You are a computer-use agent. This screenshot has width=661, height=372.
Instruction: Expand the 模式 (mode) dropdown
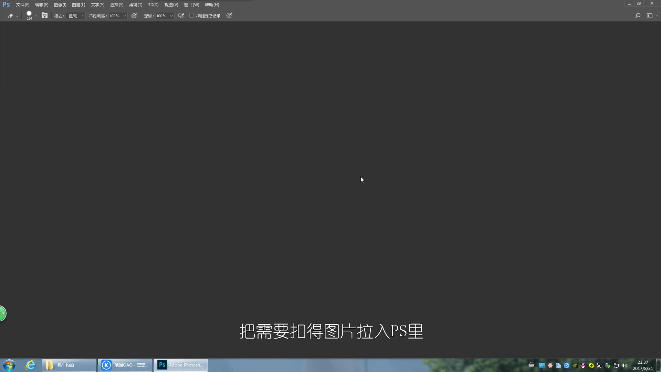coord(76,16)
